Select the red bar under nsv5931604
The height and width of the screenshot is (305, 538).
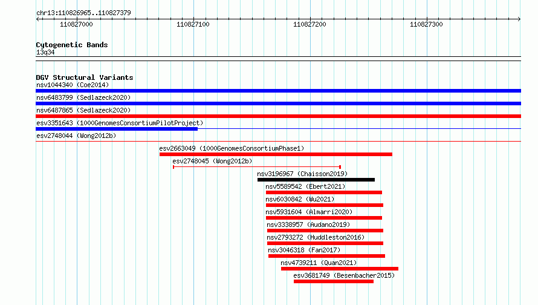324,218
